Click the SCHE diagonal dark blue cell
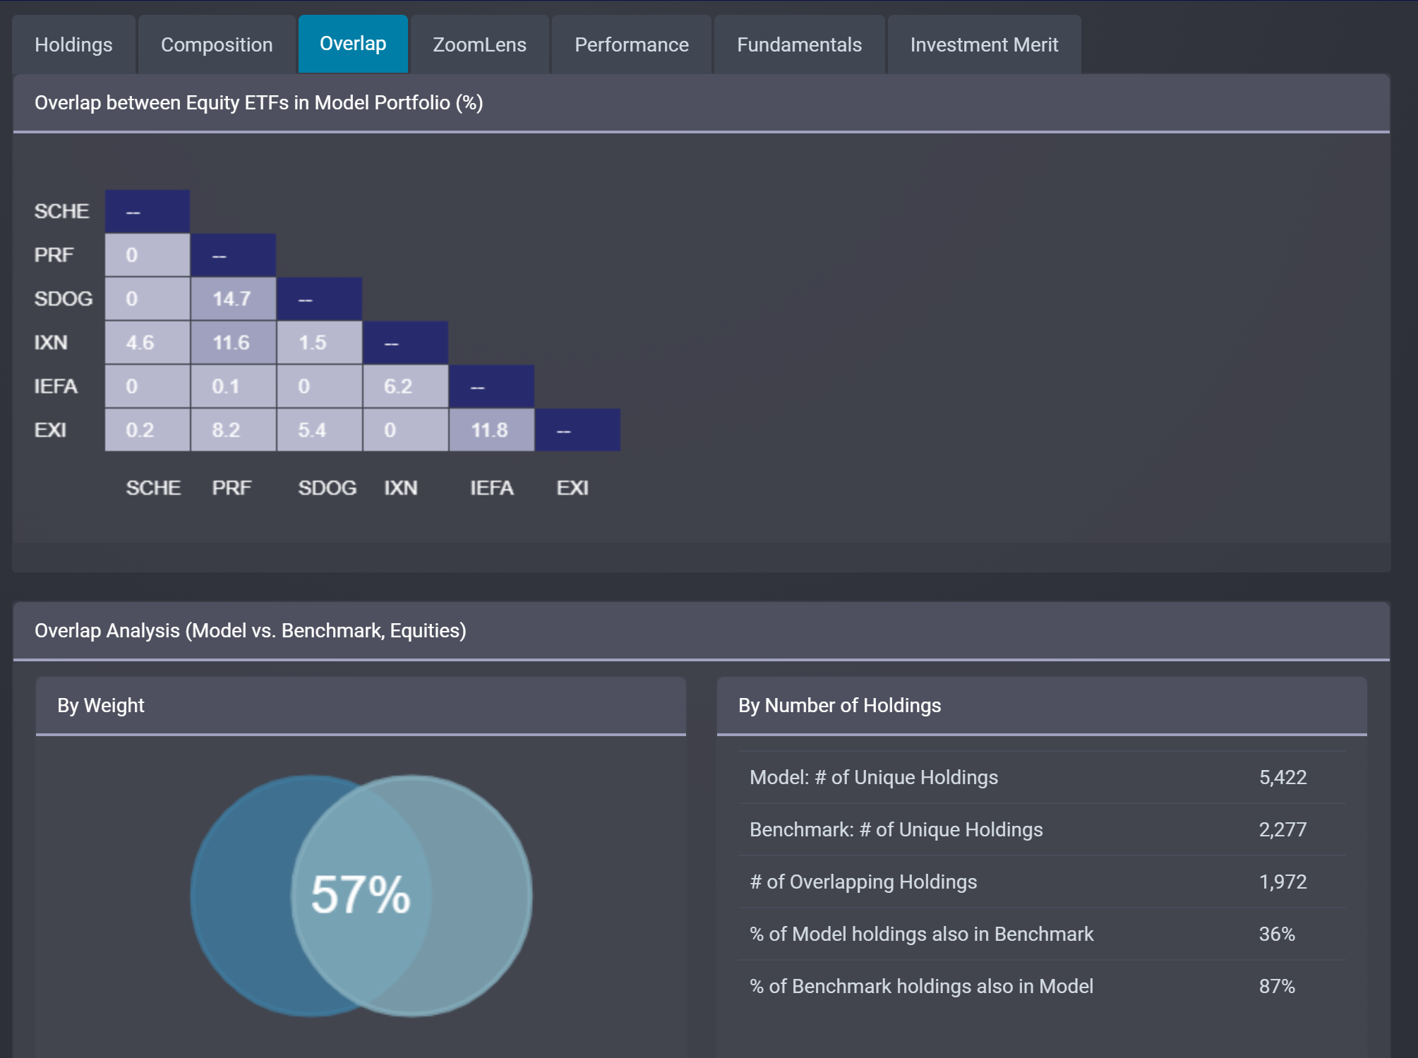This screenshot has width=1418, height=1058. (x=147, y=211)
